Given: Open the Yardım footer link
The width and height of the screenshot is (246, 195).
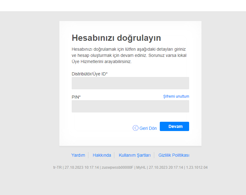Looking at the screenshot, I should pos(78,155).
